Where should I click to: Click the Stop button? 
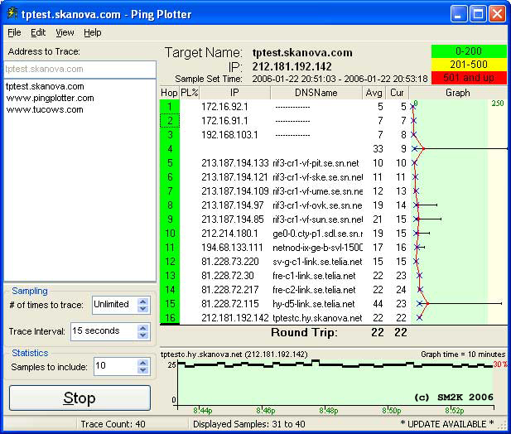80,398
